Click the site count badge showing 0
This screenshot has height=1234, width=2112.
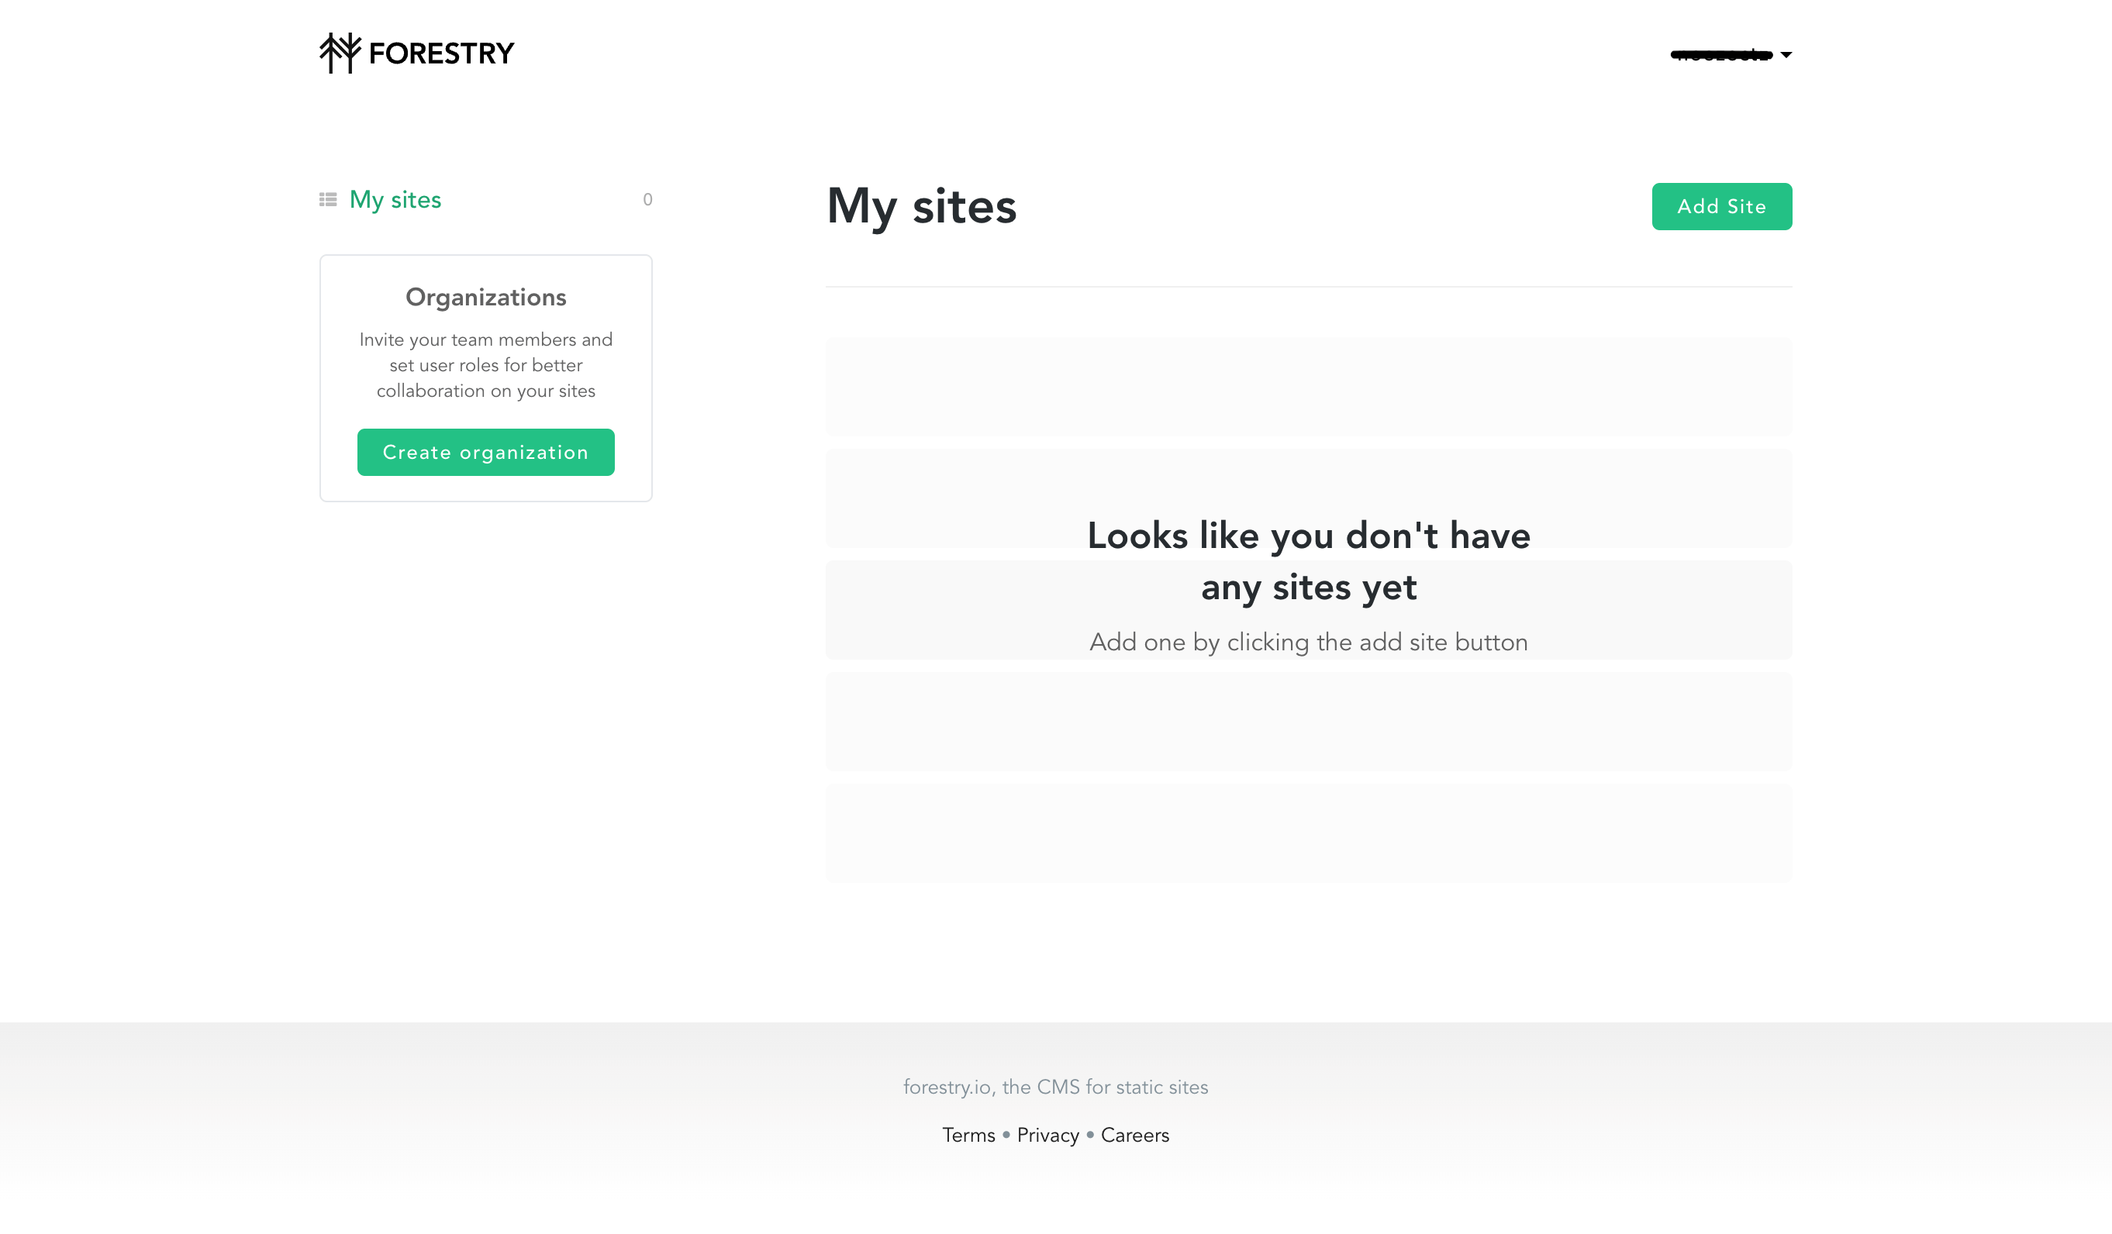[x=647, y=200]
